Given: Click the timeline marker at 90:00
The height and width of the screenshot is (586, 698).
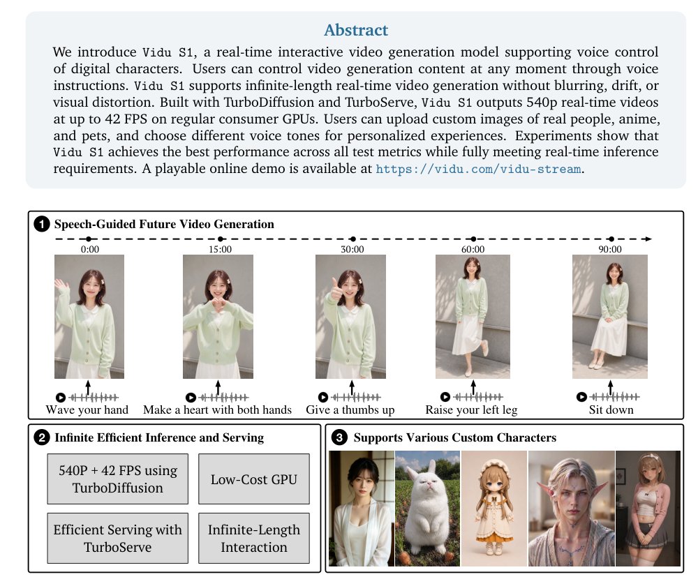Looking at the screenshot, I should click(611, 239).
